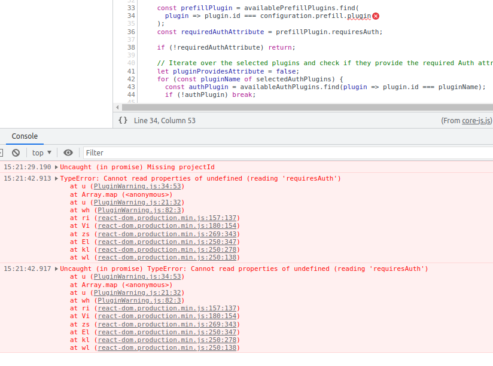Create a live expression with the eye icon
This screenshot has width=493, height=366.
[x=68, y=152]
